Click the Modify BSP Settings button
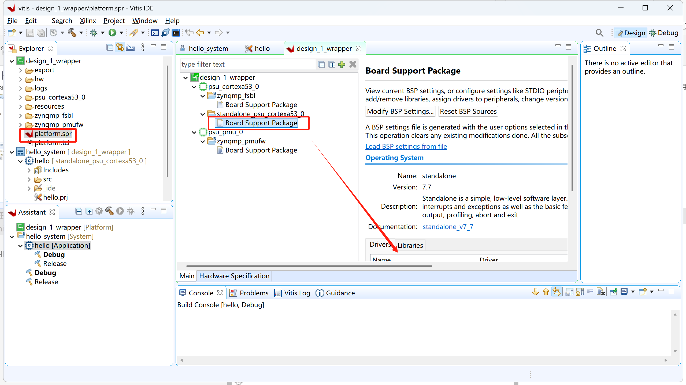Viewport: 686px width, 385px height. coord(400,111)
